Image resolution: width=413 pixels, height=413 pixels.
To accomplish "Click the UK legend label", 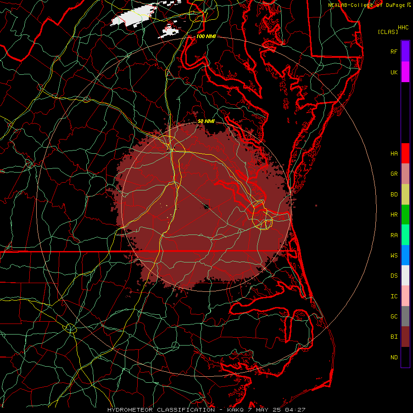I will click(x=394, y=72).
